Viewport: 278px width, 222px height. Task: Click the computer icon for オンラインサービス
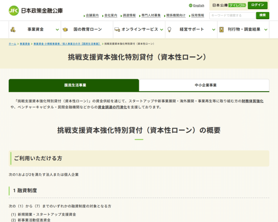tap(117, 29)
